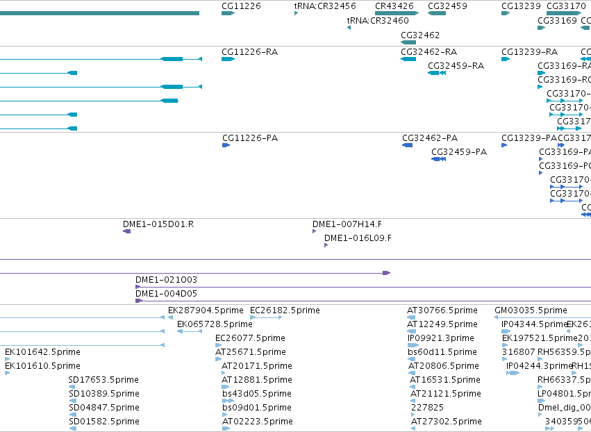Image resolution: width=591 pixels, height=432 pixels.
Task: Select protein CG11226-PA label
Action: (x=250, y=138)
